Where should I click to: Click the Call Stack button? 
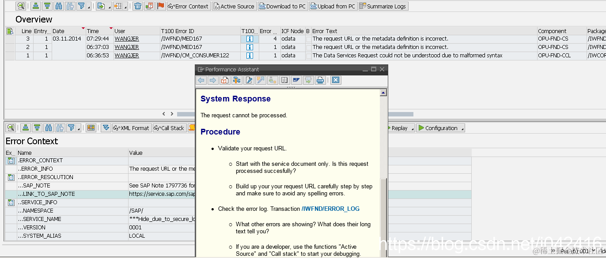pos(169,128)
